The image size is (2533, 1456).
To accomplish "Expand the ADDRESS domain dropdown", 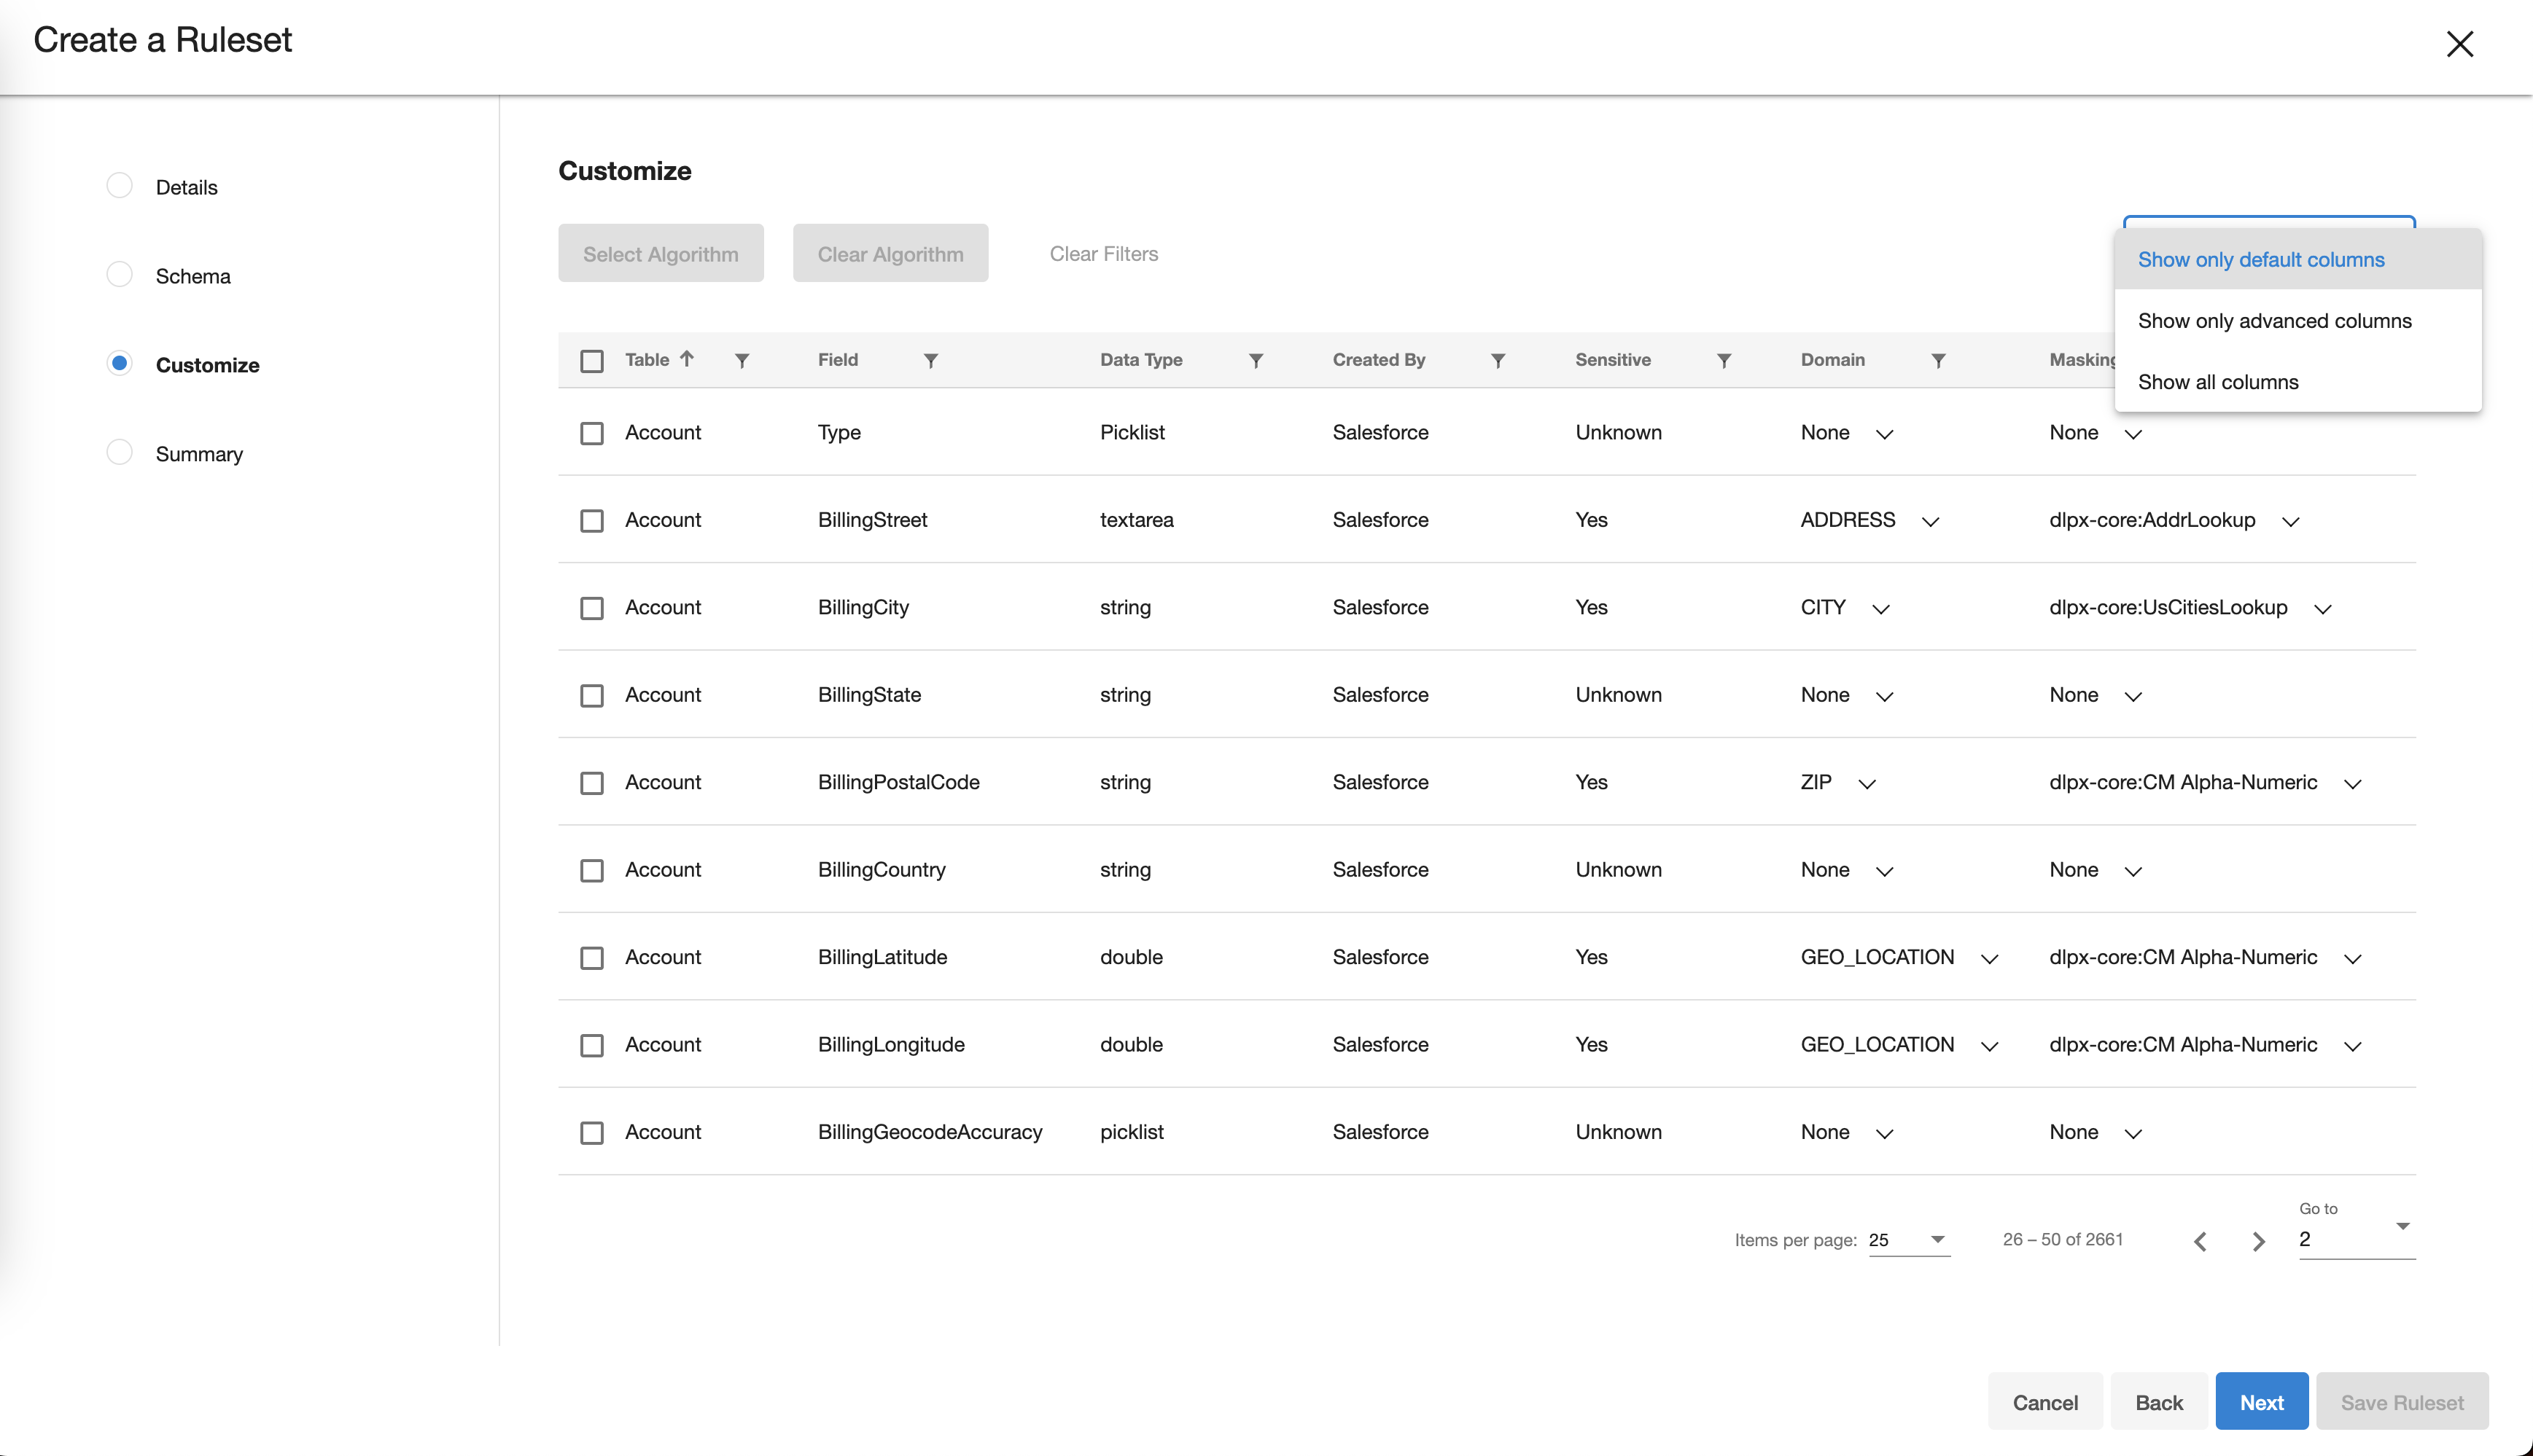I will point(1930,521).
